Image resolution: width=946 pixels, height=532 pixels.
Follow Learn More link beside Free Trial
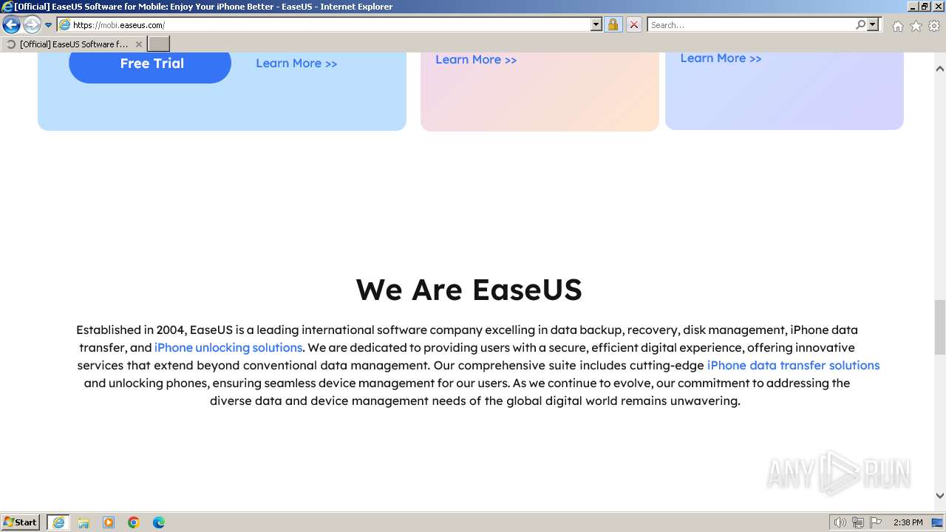coord(296,64)
